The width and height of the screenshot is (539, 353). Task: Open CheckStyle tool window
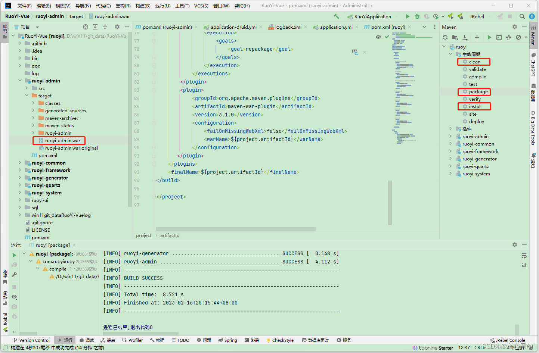[280, 340]
